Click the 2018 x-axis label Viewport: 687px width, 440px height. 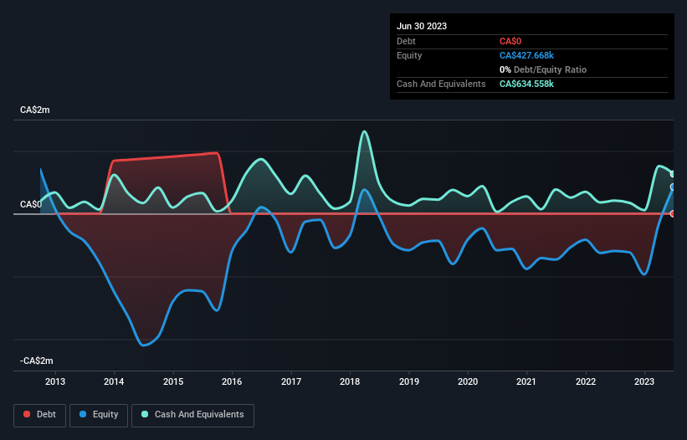tap(350, 381)
